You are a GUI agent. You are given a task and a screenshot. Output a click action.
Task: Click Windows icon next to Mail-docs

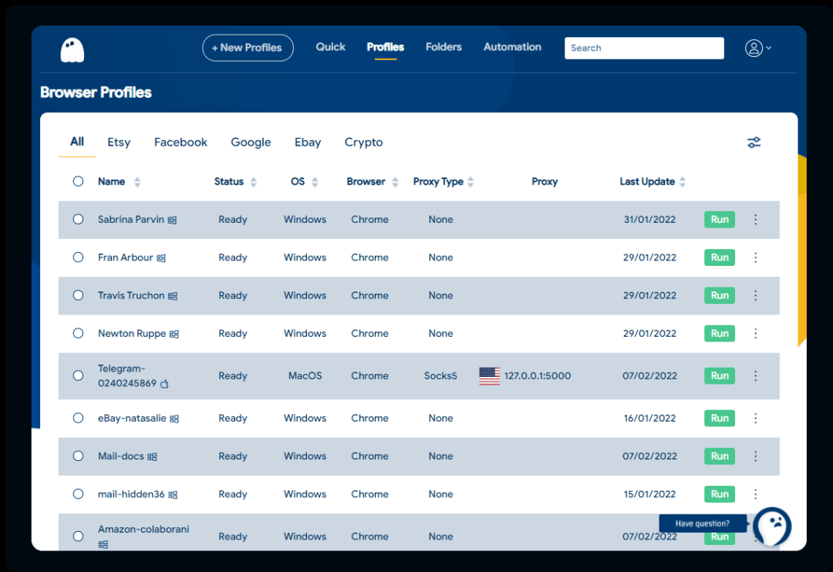coord(152,456)
